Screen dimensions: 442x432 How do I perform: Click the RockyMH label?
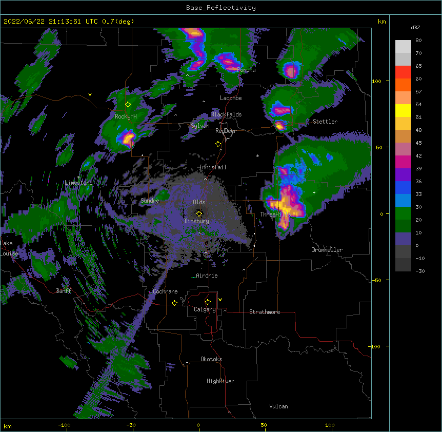[126, 116]
